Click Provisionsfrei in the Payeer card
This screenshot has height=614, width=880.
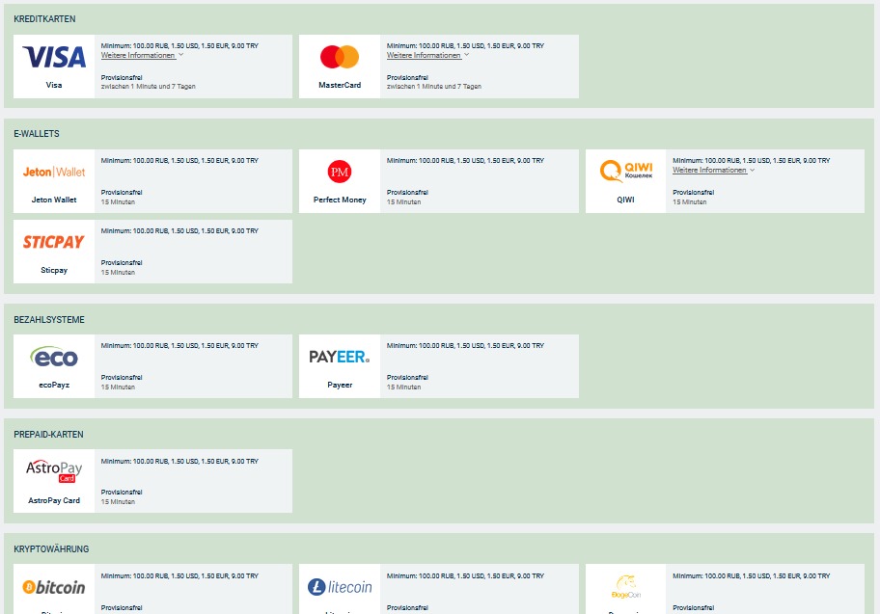(x=407, y=378)
